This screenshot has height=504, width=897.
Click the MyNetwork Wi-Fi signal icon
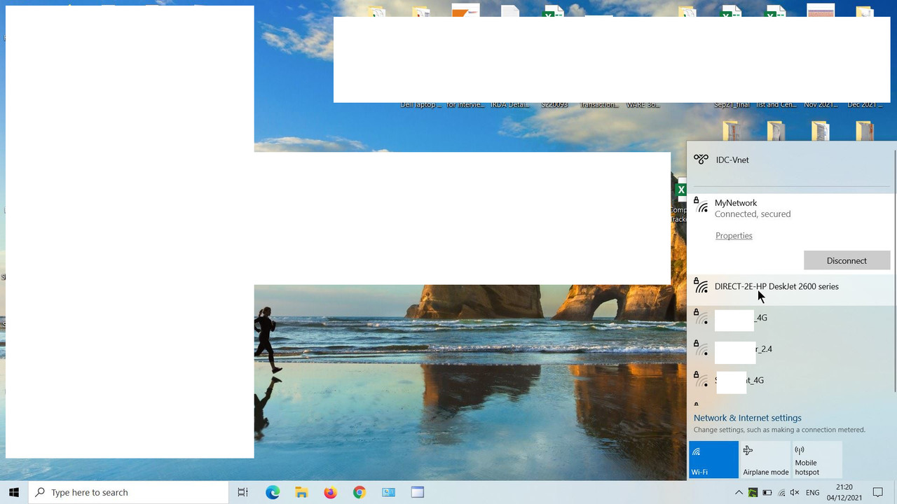[701, 206]
